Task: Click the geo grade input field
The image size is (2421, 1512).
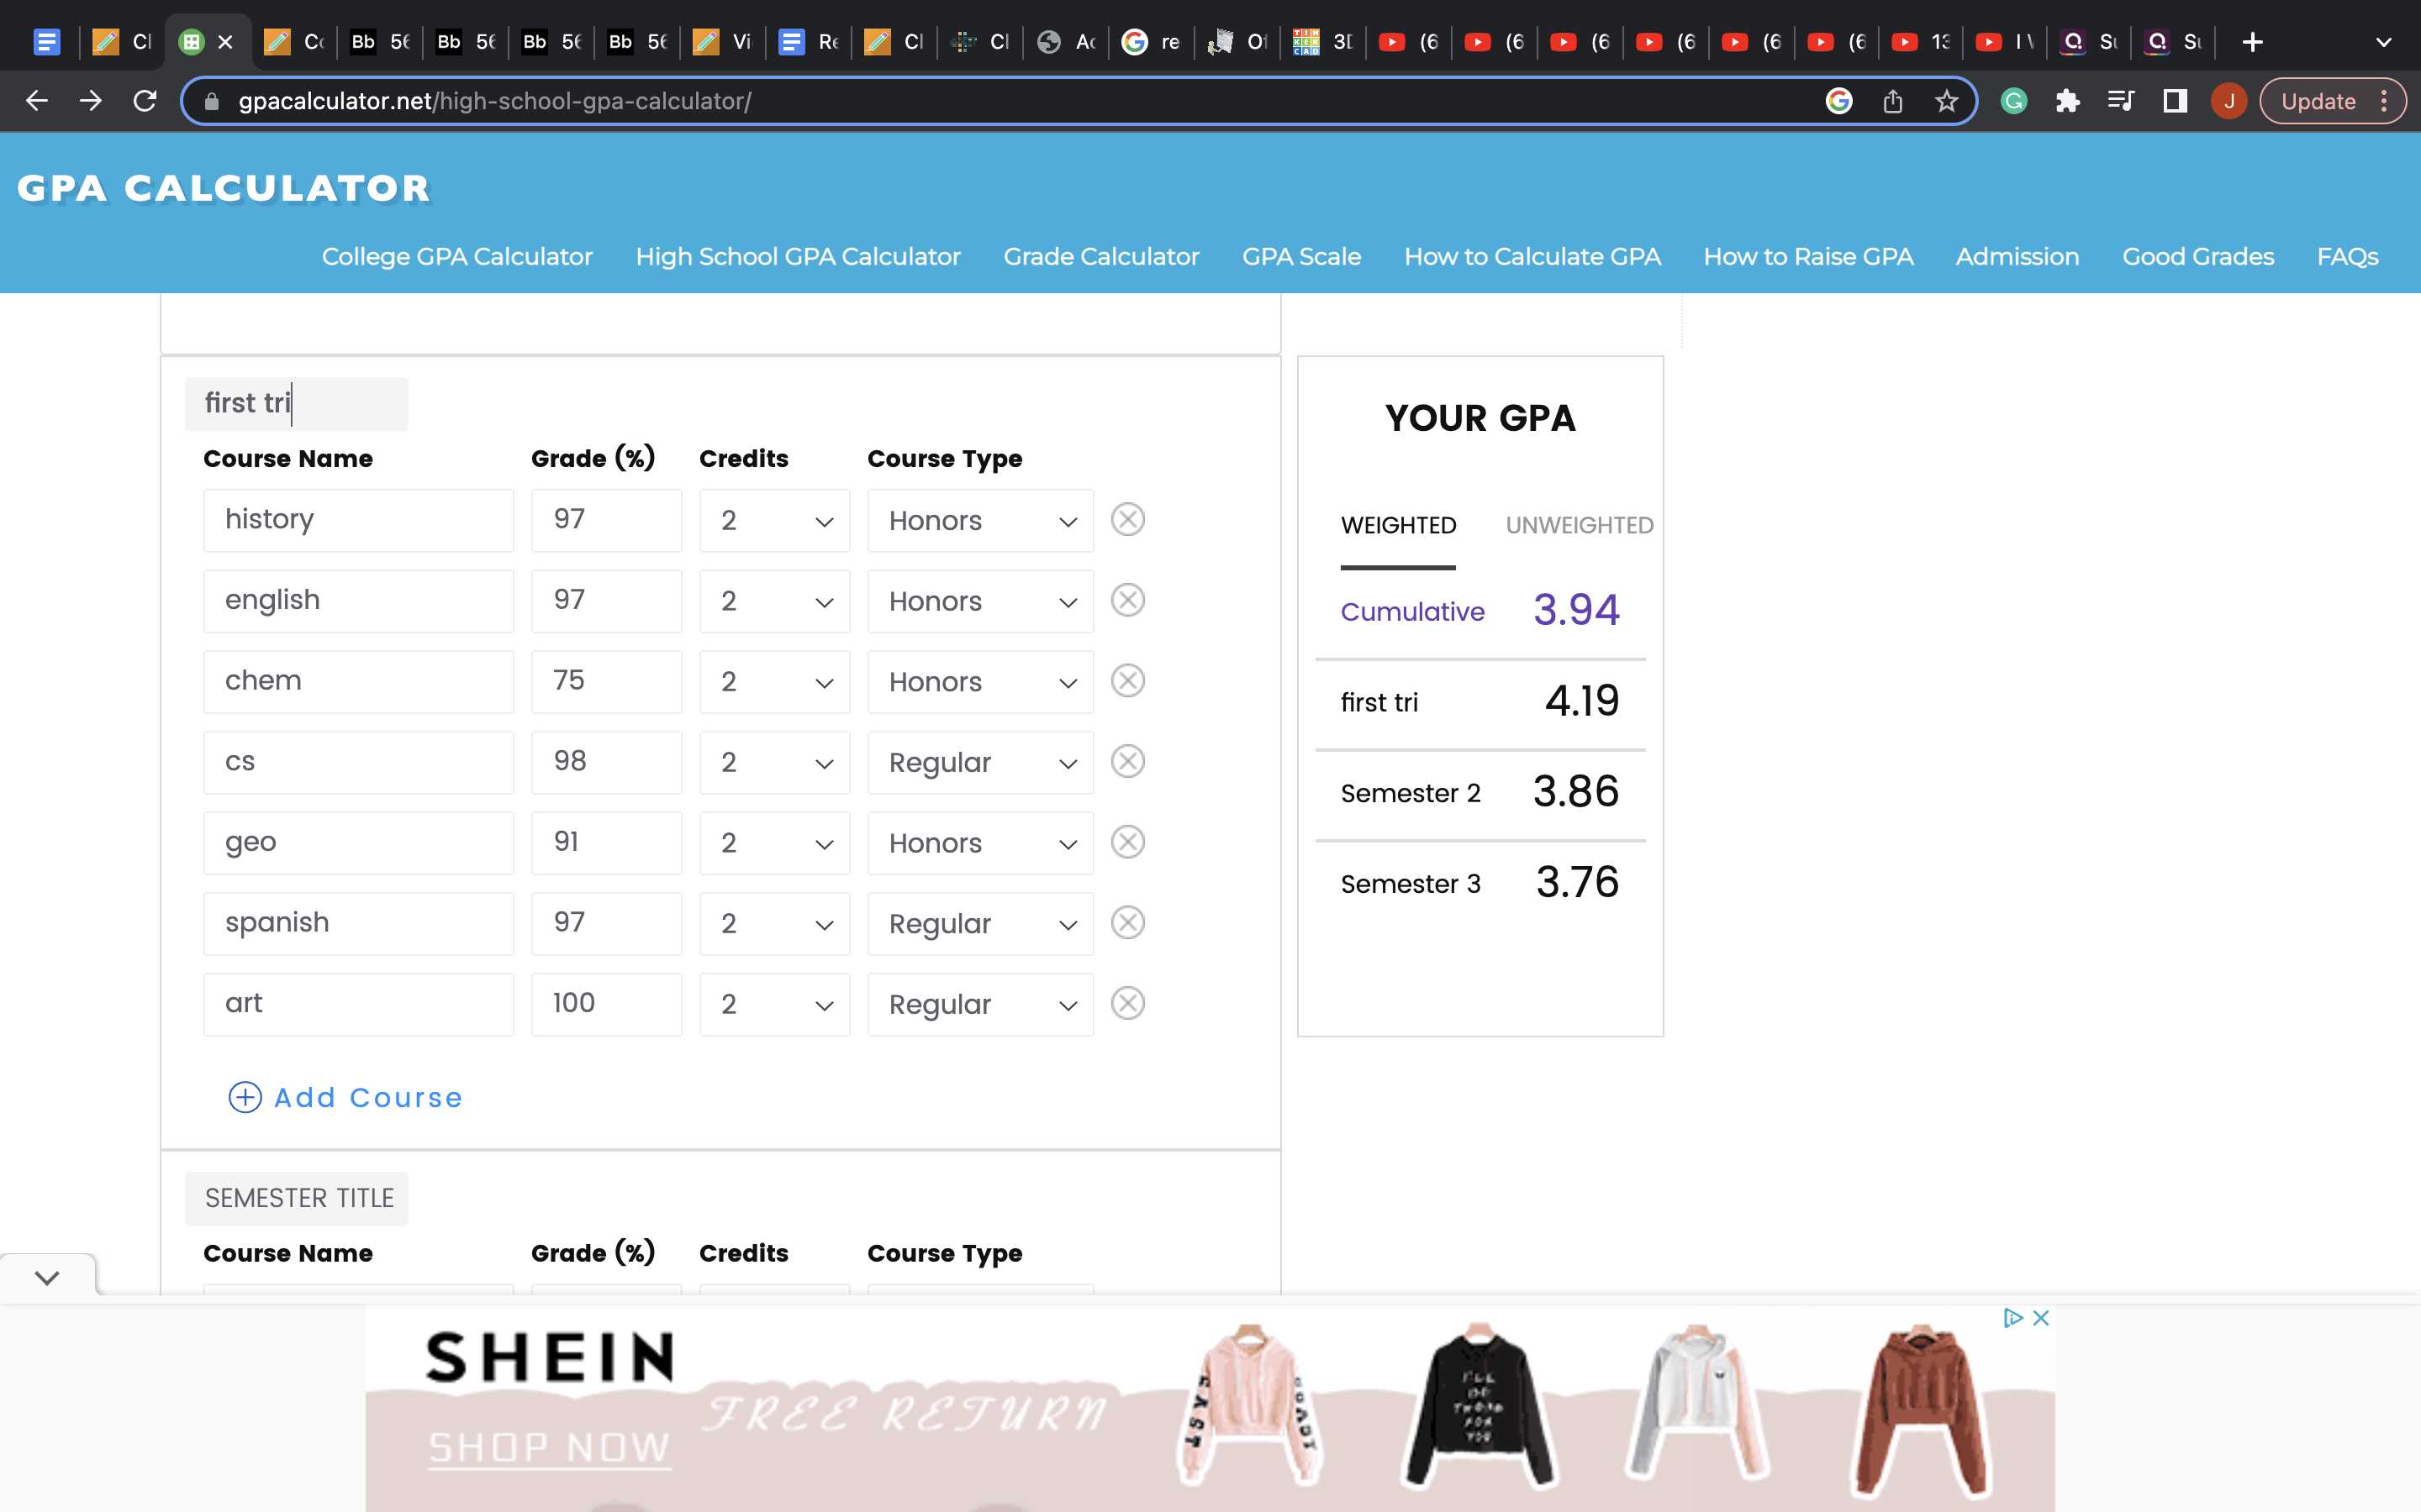Action: coord(606,843)
